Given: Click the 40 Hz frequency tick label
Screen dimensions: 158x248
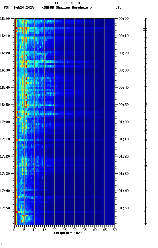Looking at the screenshot, I should pyautogui.click(x=94, y=230).
